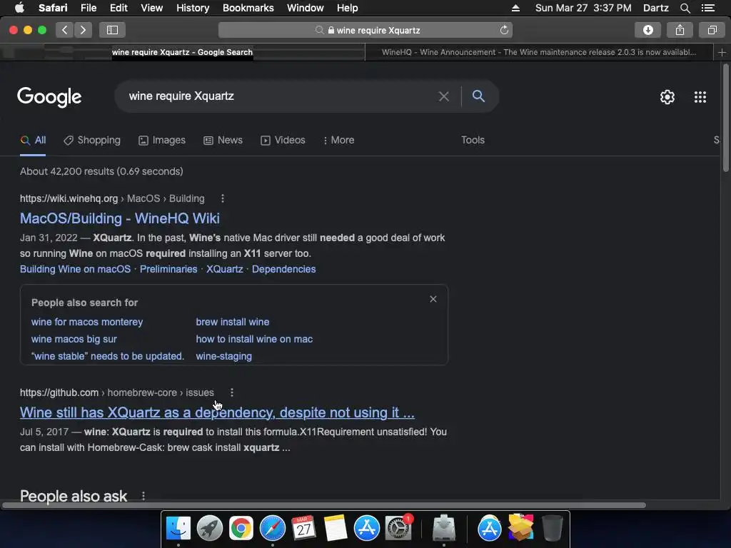The height and width of the screenshot is (548, 731).
Task: Click the vertical page scrollbar
Action: point(725,118)
